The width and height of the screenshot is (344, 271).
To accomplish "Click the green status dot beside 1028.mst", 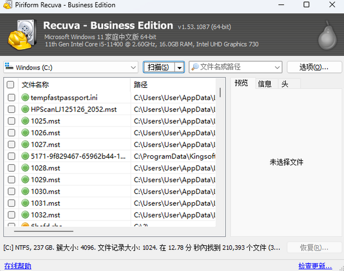I will [25, 168].
